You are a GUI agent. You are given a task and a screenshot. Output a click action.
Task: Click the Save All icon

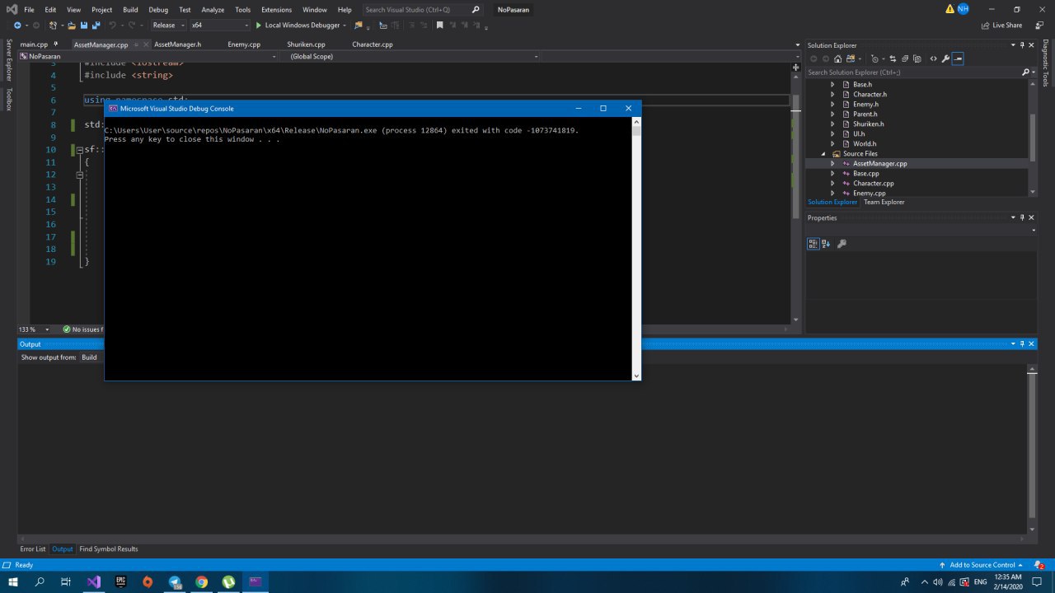point(96,26)
